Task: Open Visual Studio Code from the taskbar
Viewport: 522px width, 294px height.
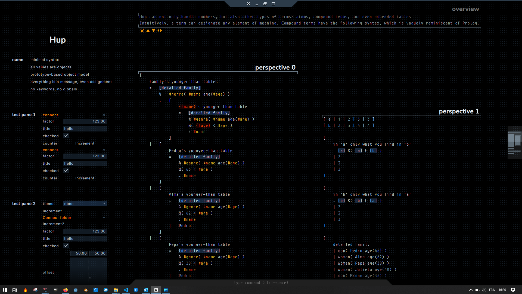Action: tap(126, 290)
